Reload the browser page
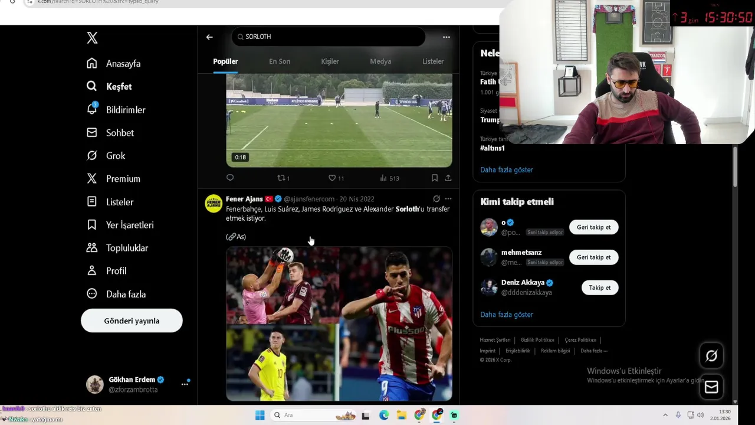The width and height of the screenshot is (755, 425). [12, 2]
